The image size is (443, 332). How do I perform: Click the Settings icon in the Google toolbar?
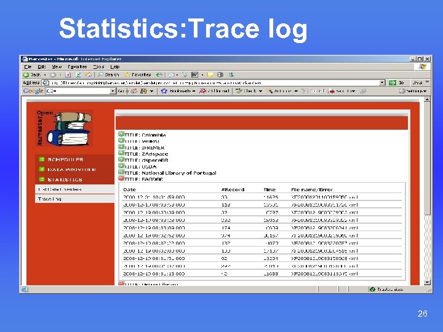402,91
